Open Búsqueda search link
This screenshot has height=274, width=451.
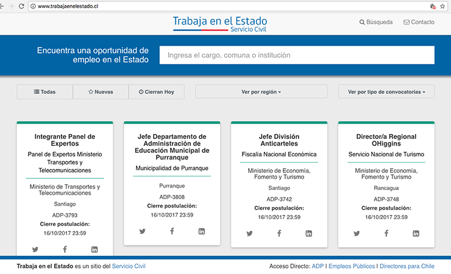coord(376,22)
